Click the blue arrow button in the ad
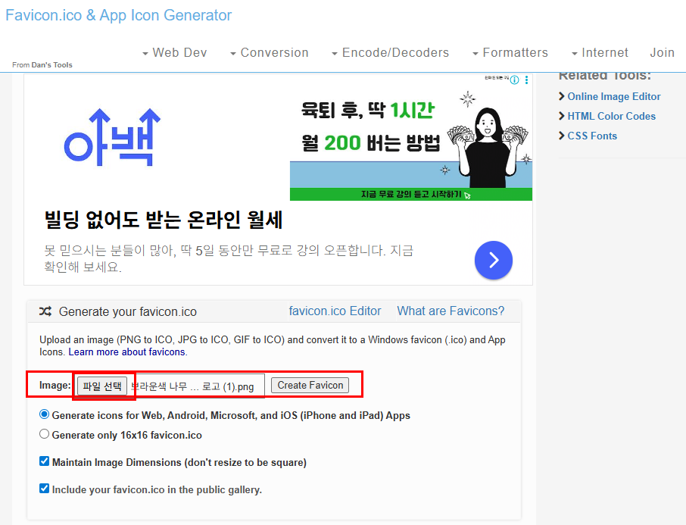 coord(494,260)
